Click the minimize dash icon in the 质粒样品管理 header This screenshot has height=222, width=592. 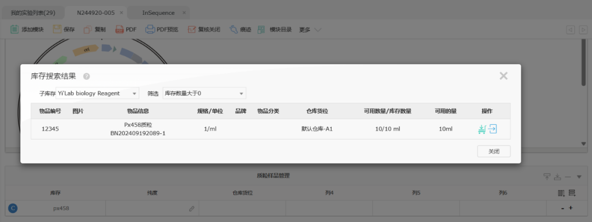(567, 176)
